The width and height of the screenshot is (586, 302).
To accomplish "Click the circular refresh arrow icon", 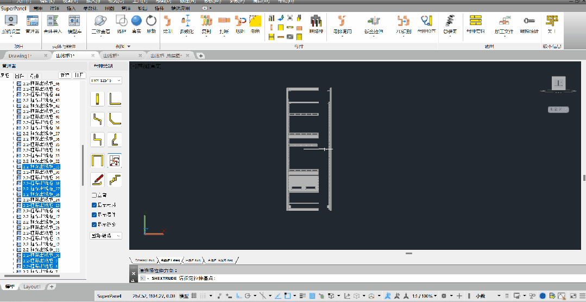I will coord(151,21).
